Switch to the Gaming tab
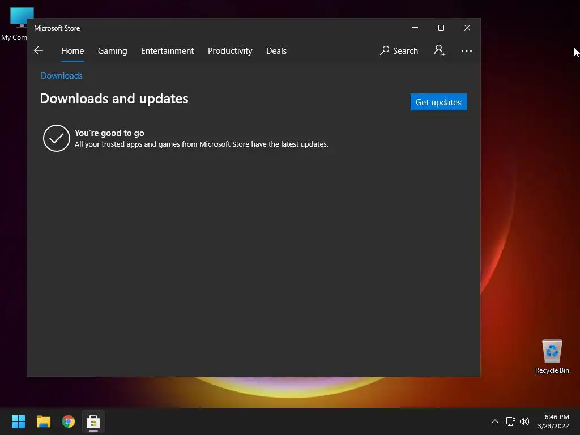580x435 pixels. 113,50
